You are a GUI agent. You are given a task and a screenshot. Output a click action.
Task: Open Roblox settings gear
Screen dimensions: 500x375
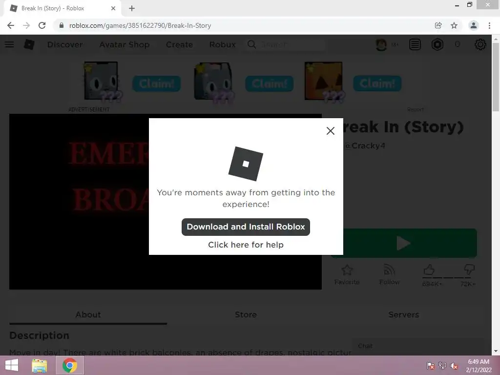pos(480,44)
